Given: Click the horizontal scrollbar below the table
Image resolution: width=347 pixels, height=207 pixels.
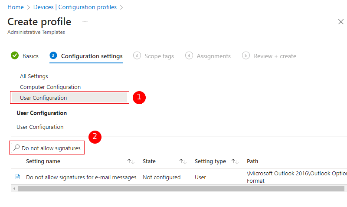Looking at the screenshot, I should (x=173, y=189).
